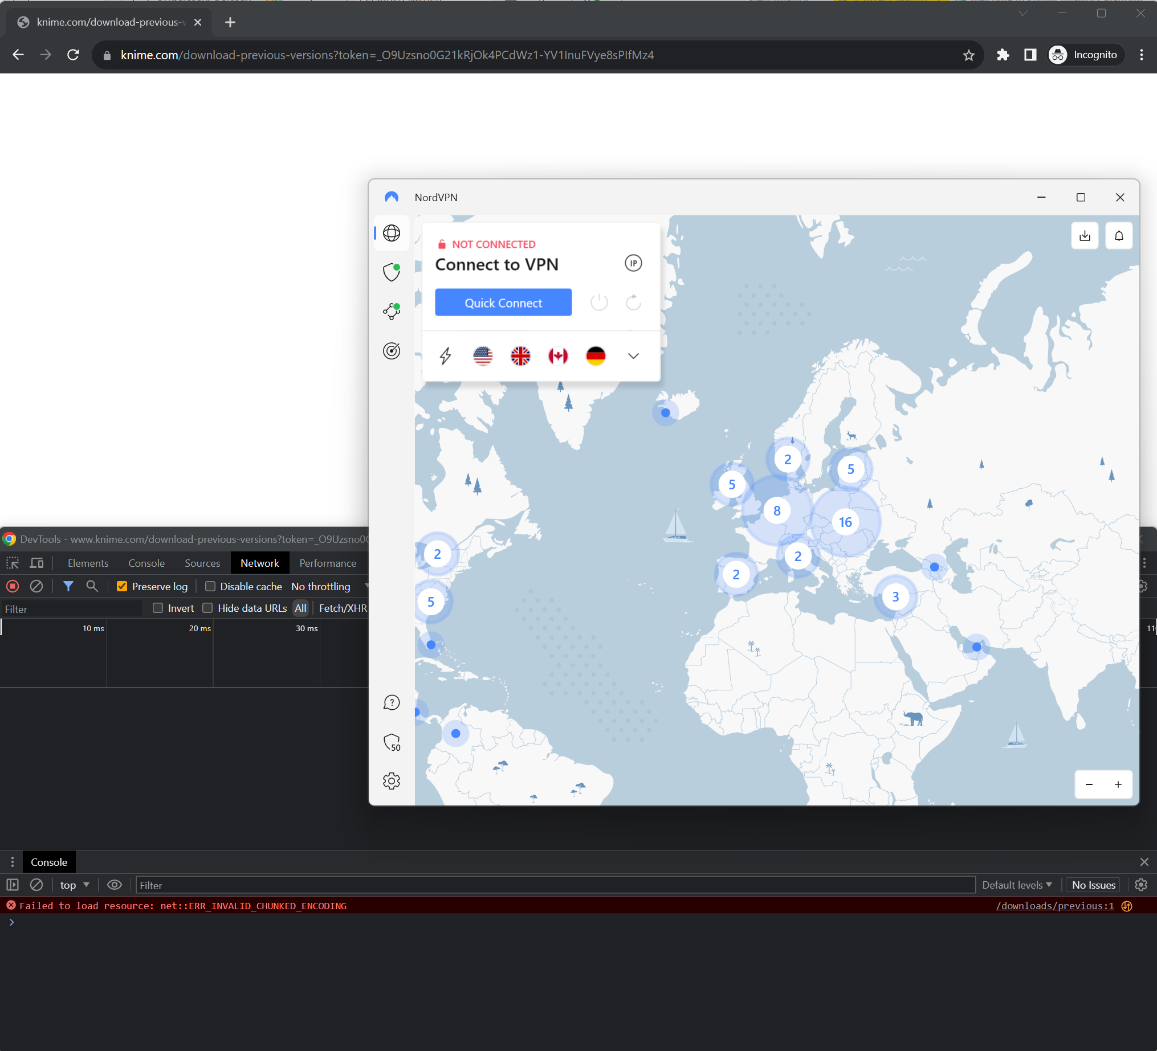Viewport: 1157px width, 1051px height.
Task: Open console settings gear icon
Action: pyautogui.click(x=1141, y=885)
